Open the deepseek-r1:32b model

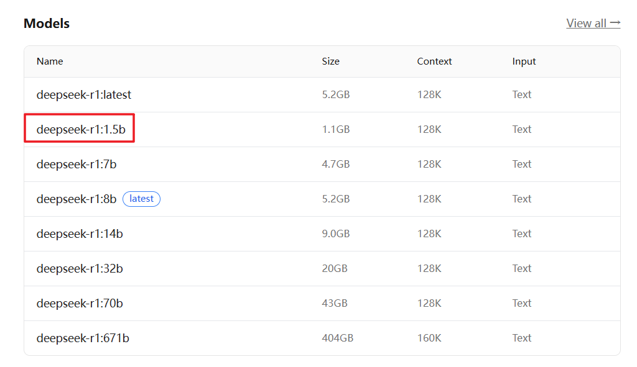[80, 268]
